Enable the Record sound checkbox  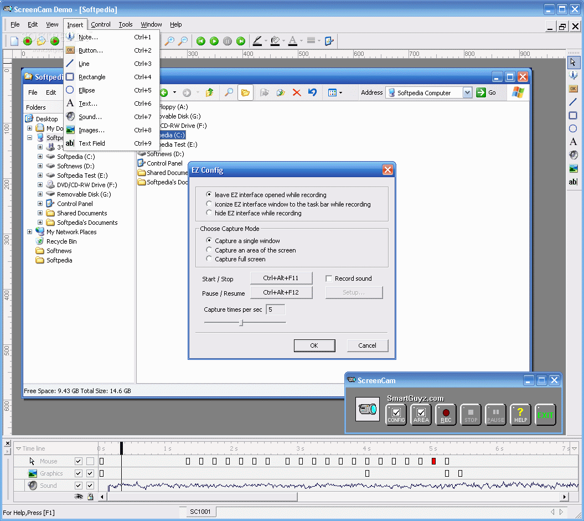point(329,278)
